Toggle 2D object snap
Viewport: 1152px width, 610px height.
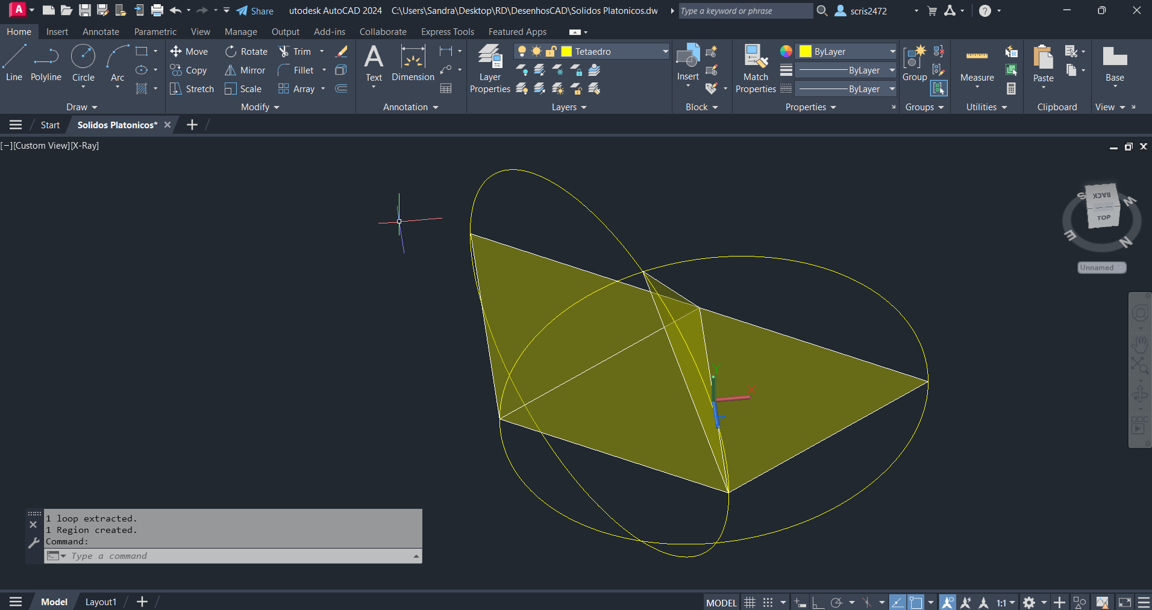coord(916,602)
